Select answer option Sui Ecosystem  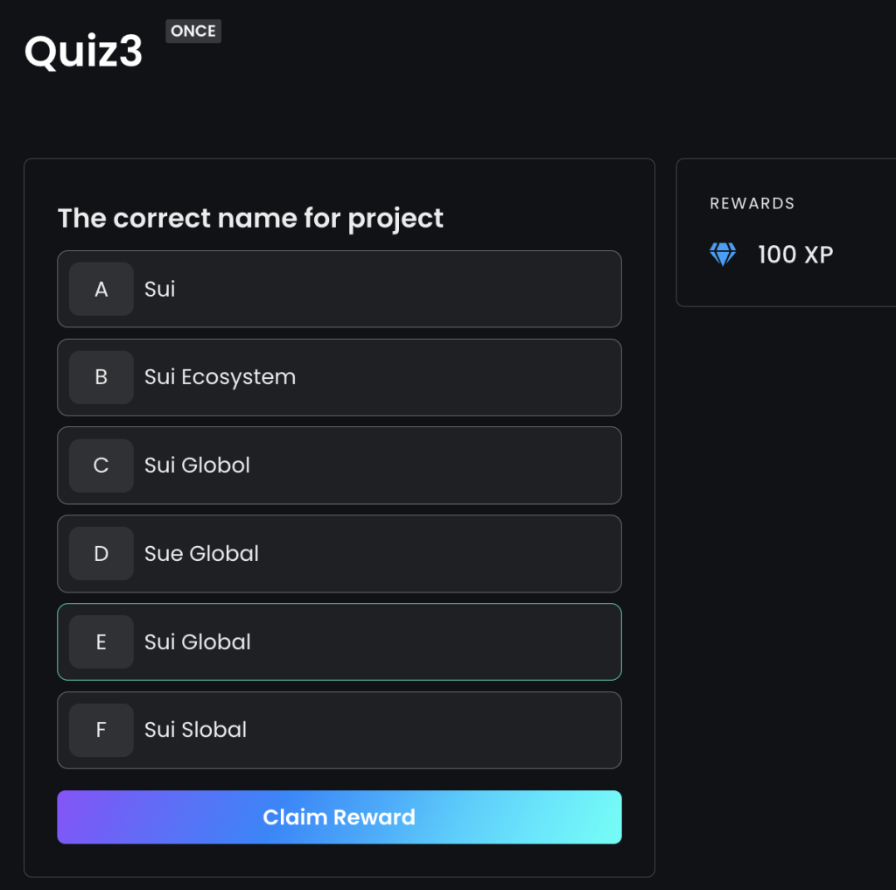339,377
